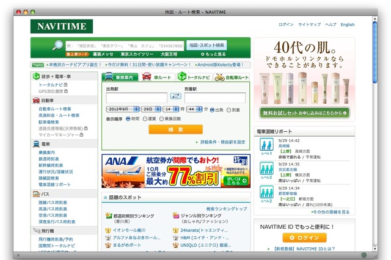The image size is (391, 260).
Task: Switch to the トータルナビ tab
Action: tap(194, 77)
